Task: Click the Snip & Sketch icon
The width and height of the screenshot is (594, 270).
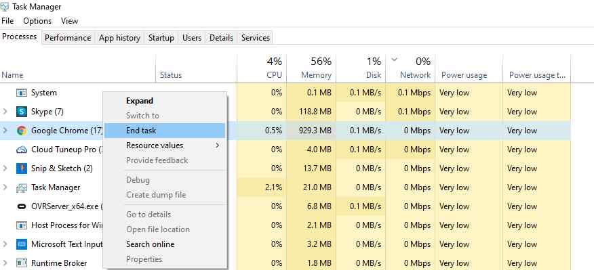Action: point(22,168)
